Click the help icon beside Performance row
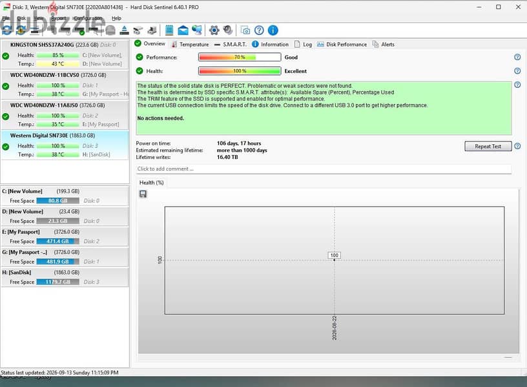 [517, 57]
